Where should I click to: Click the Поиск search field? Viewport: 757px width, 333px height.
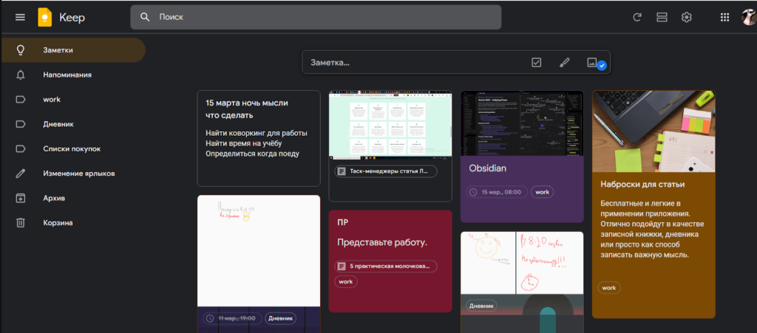pos(316,17)
